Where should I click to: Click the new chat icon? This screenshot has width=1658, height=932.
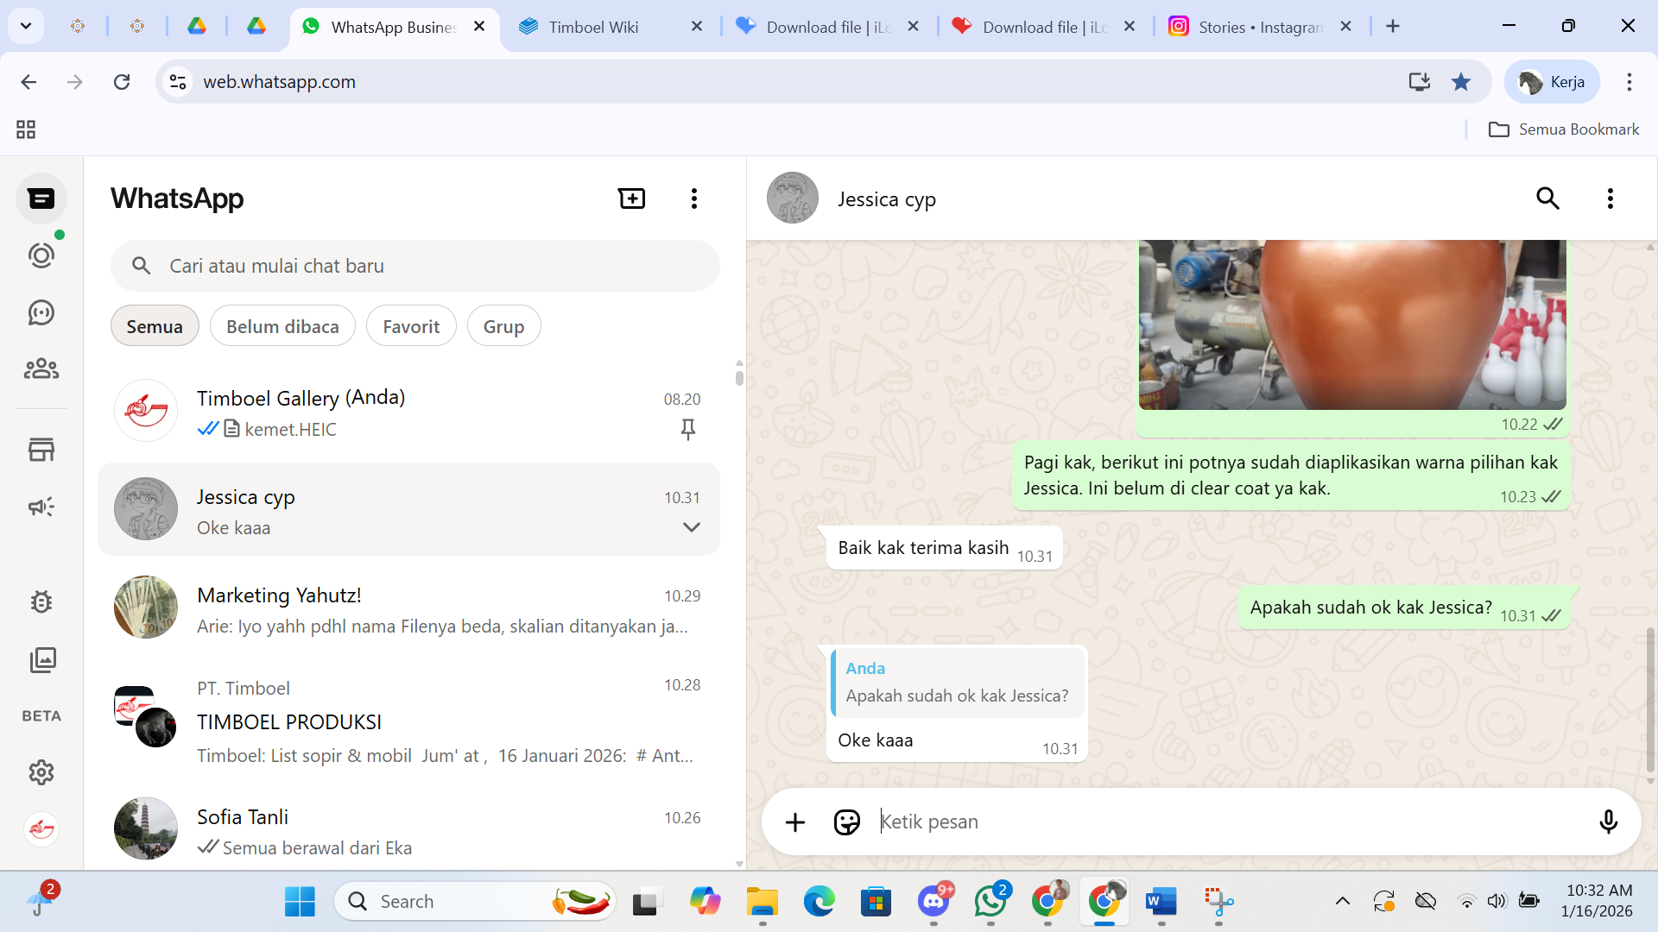coord(631,198)
